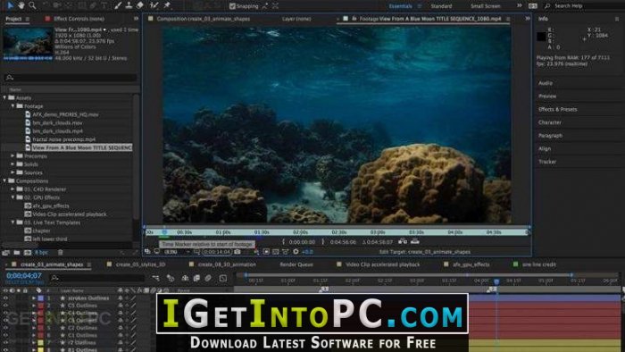Select the Hand tool in toolbar
The height and width of the screenshot is (352, 625).
pyautogui.click(x=21, y=5)
